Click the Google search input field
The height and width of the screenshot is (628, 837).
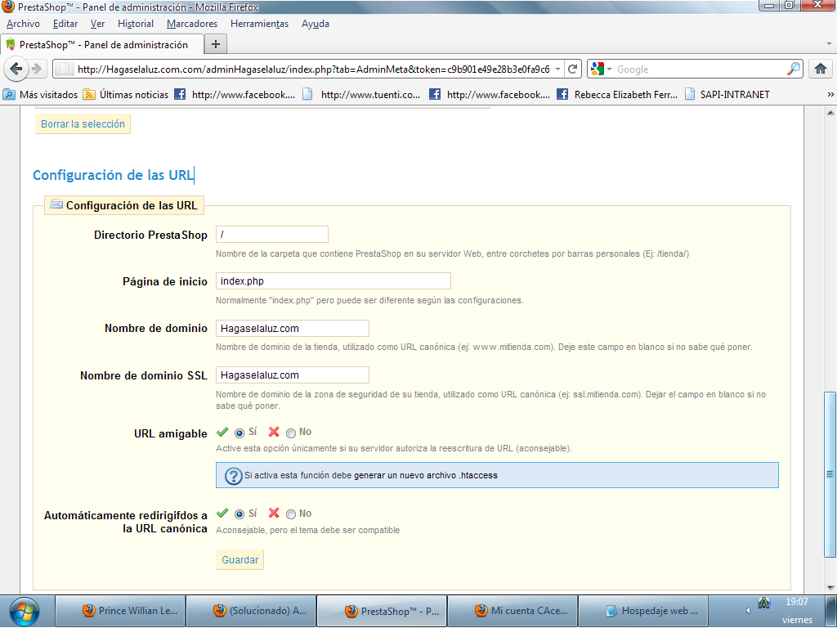(700, 69)
